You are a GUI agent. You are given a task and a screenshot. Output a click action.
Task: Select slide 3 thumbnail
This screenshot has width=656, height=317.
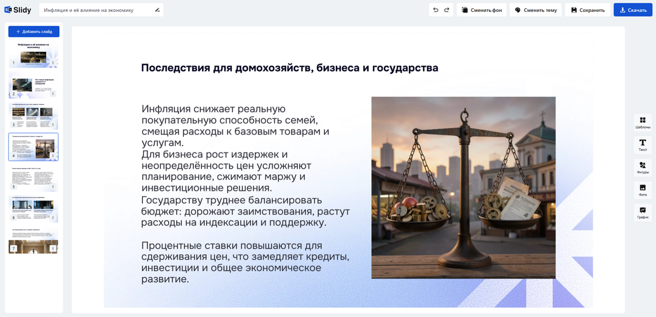click(33, 116)
